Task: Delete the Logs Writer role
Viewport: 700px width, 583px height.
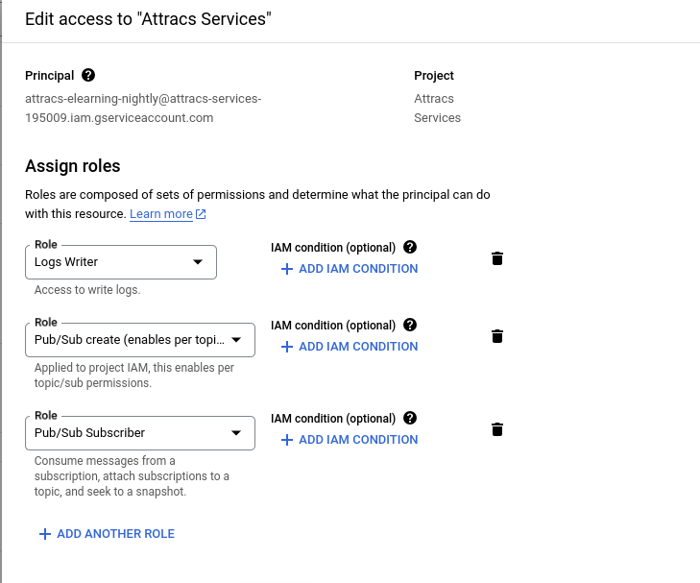Action: pyautogui.click(x=497, y=258)
